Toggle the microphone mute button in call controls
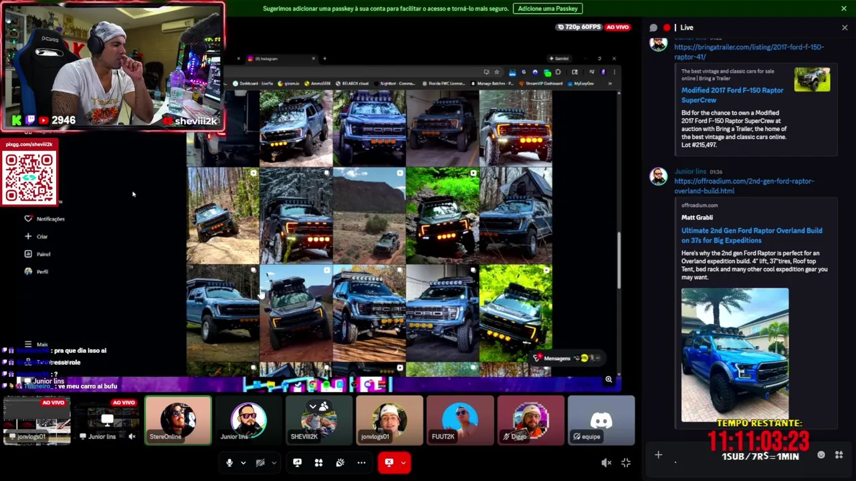 pyautogui.click(x=229, y=462)
